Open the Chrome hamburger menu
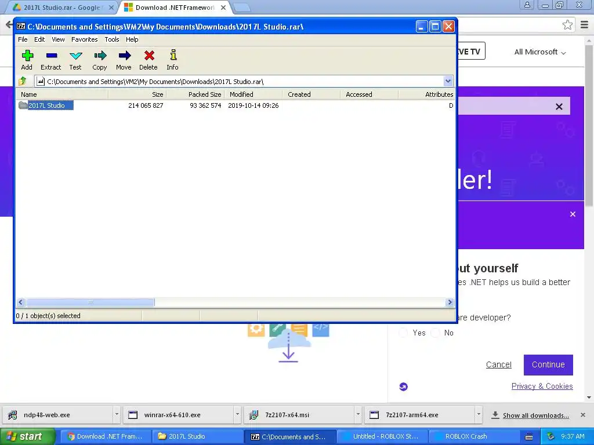This screenshot has width=594, height=445. coord(585,25)
